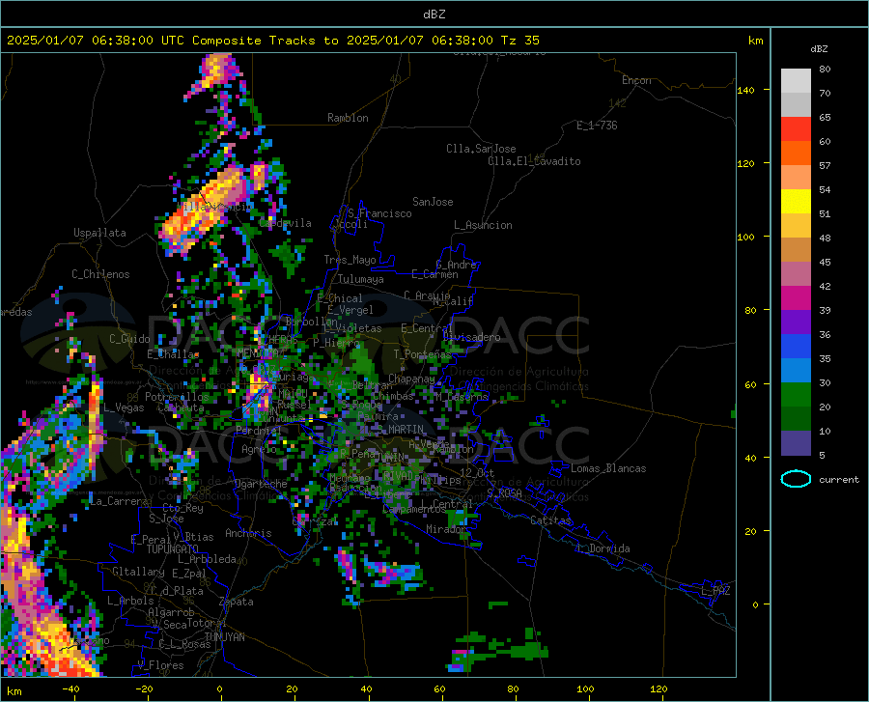Viewport: 869px width, 702px height.
Task: Click the Tulumaya map label
Action: [x=361, y=279]
